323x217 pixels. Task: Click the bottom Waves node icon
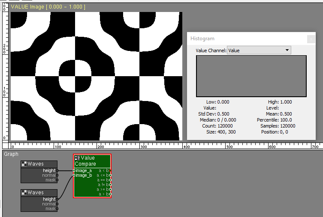[24, 193]
